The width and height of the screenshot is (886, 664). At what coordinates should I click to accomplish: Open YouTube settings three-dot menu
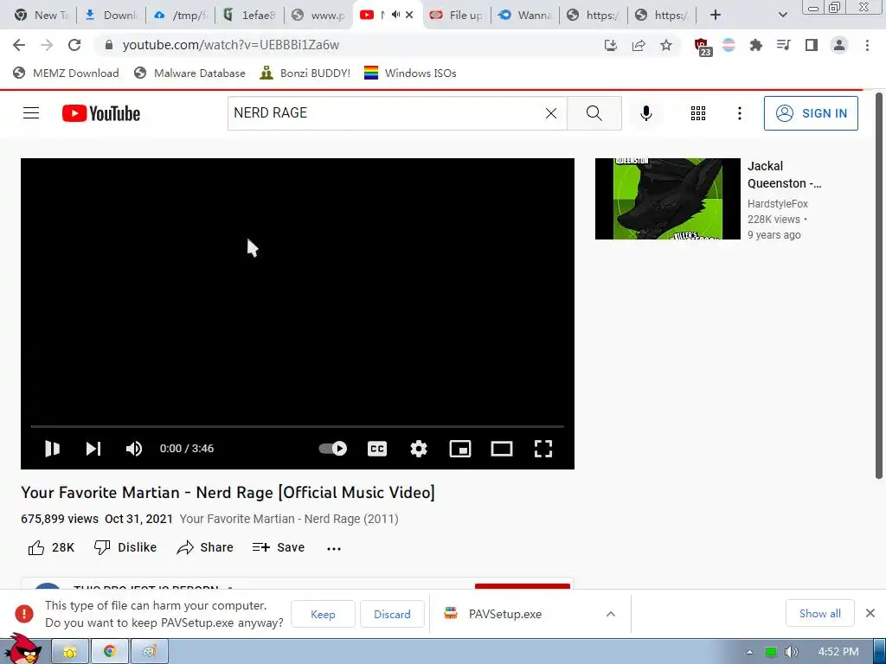click(739, 113)
